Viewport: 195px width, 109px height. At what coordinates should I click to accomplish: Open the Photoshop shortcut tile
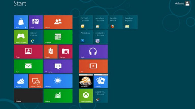coord(86,37)
